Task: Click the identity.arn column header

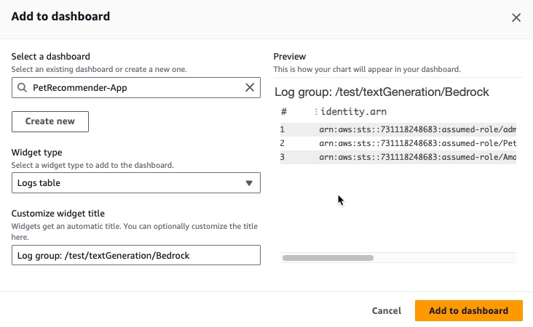Action: click(353, 112)
